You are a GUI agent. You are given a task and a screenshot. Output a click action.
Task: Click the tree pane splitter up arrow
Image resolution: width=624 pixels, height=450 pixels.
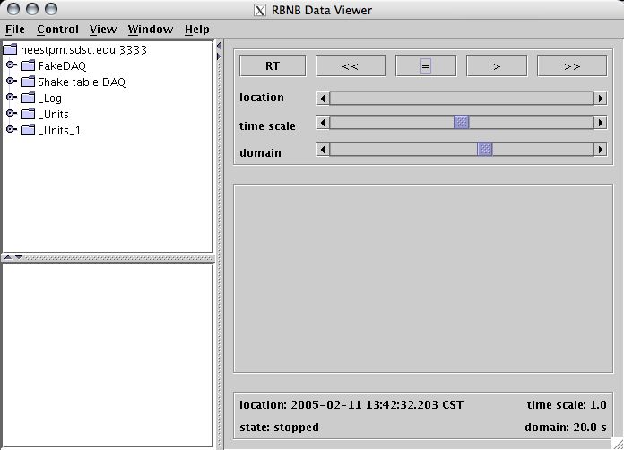(x=8, y=258)
